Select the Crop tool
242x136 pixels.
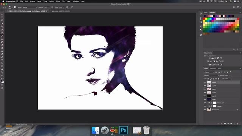pyautogui.click(x=2, y=26)
